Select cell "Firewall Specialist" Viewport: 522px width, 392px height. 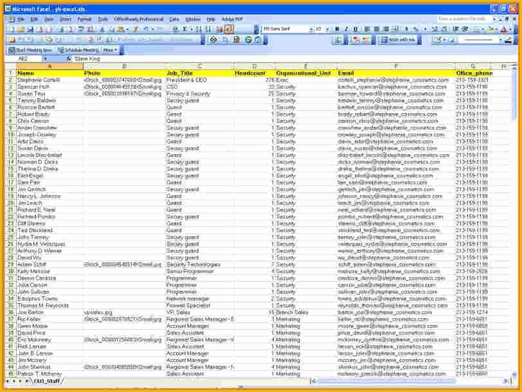point(199,305)
